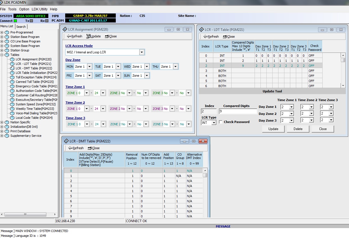Screen dimensions: 349x241
Task: Collapse the Tables tree node
Action: (2, 55)
